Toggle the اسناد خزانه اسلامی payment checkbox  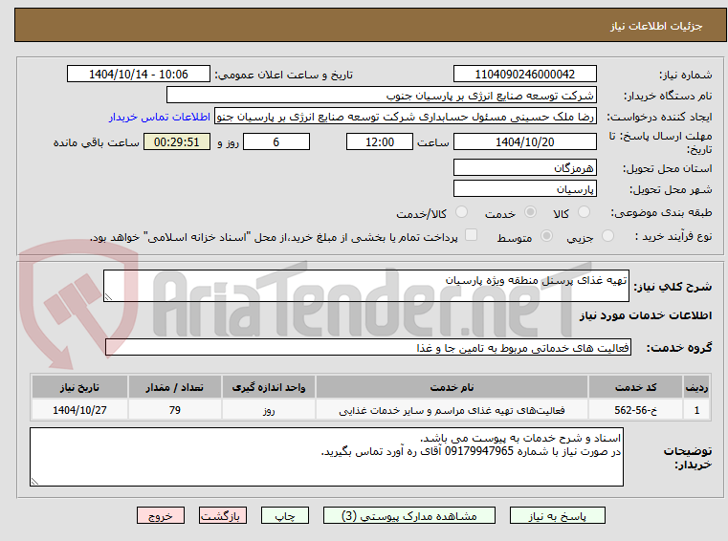tap(472, 235)
